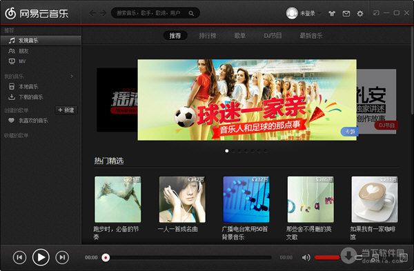Image resolution: width=414 pixels, height=271 pixels.
Task: Click the 跑步时，必备的节奏 title link
Action: [116, 233]
